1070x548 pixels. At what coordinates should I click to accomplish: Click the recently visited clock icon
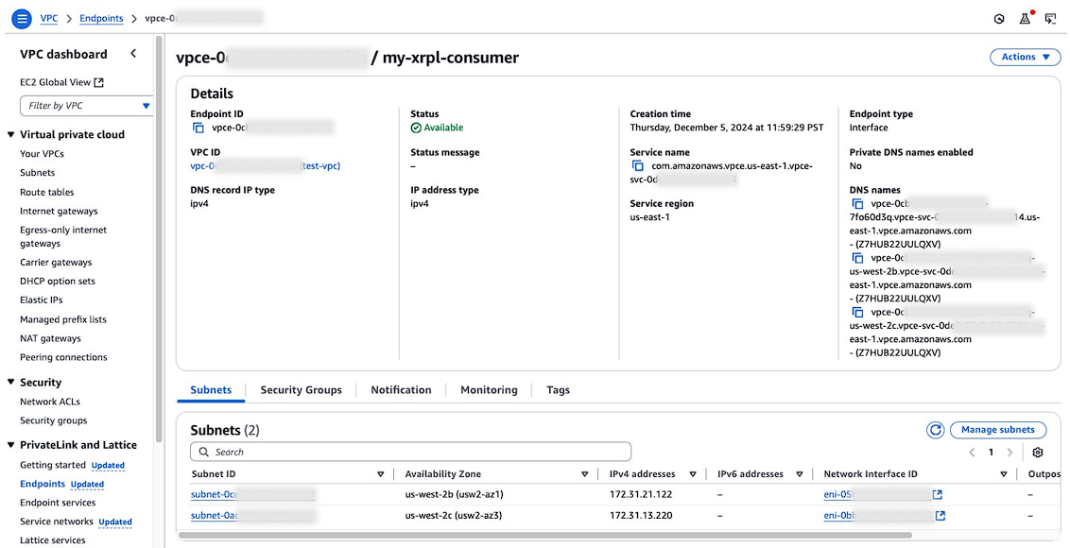click(x=998, y=18)
